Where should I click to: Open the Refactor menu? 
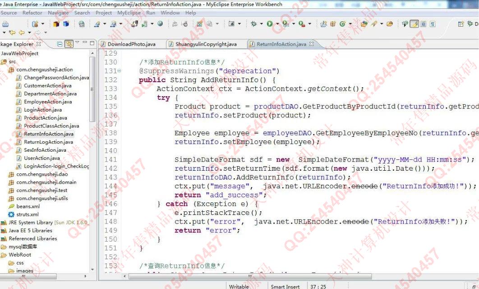(32, 13)
